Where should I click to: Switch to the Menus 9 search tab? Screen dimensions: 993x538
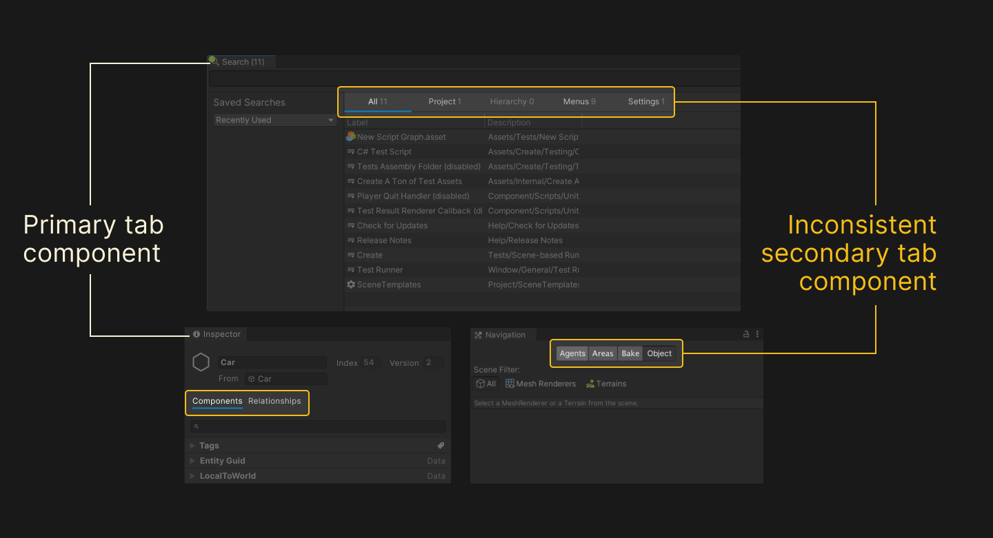coord(579,101)
